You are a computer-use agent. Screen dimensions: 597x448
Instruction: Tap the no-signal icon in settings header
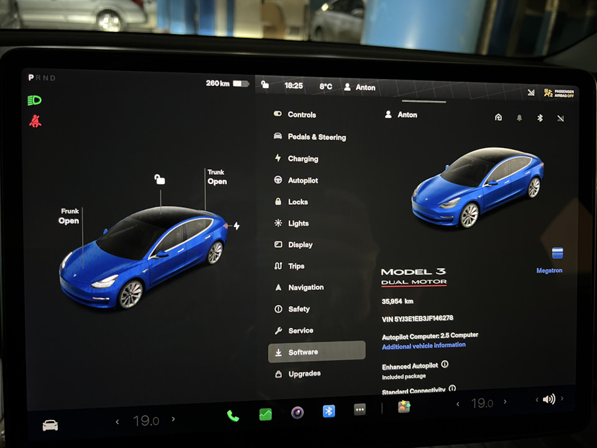click(560, 118)
